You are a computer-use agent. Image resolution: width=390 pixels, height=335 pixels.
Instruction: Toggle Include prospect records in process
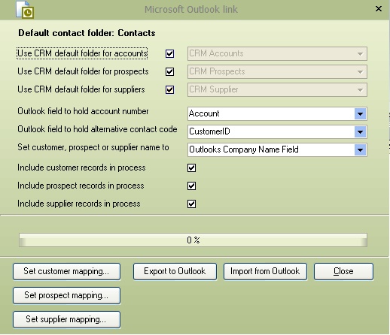(191, 186)
